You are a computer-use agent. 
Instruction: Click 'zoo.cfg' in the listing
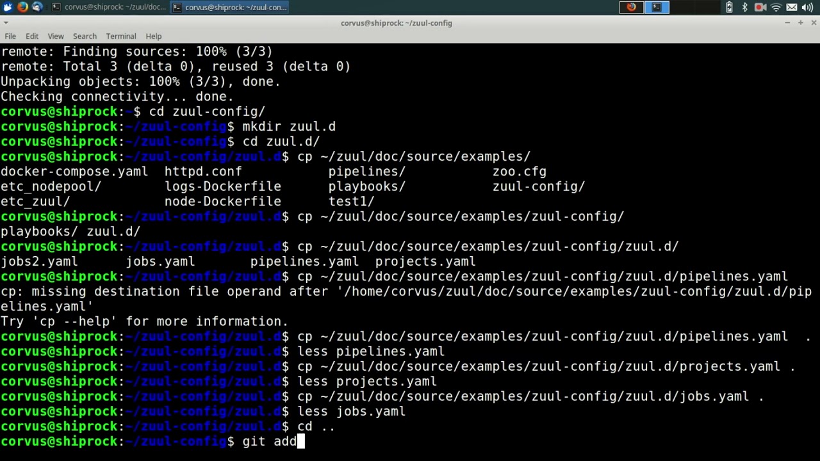coord(520,172)
